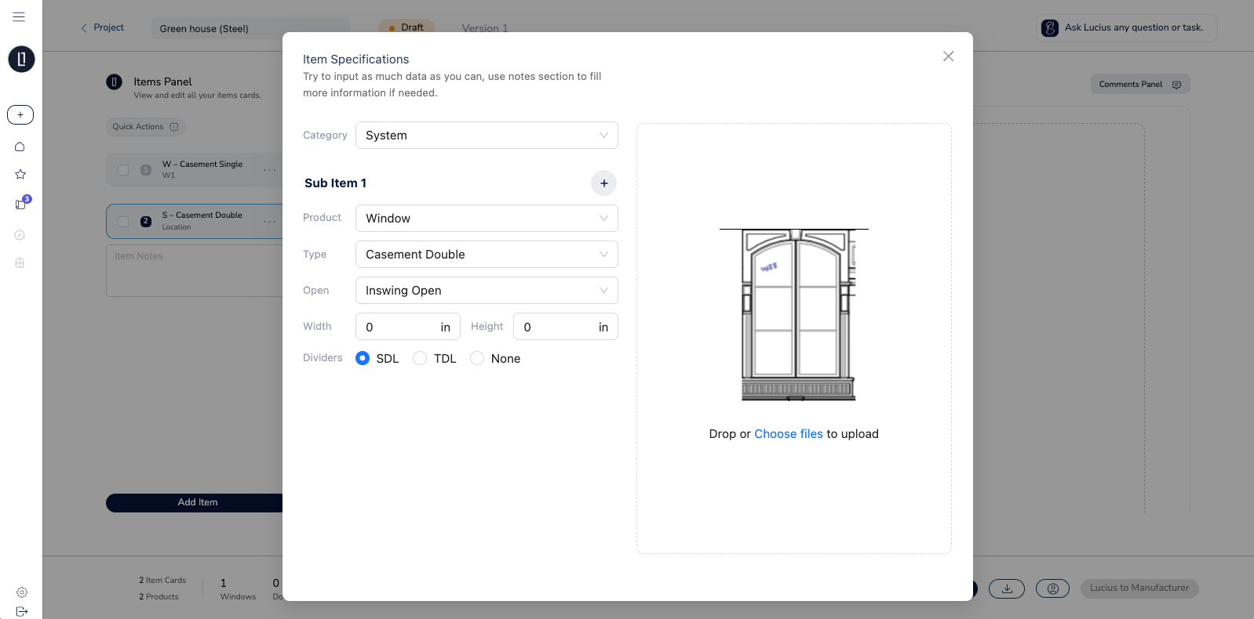Open sidebar icon with notification badge
The image size is (1254, 619).
[21, 204]
